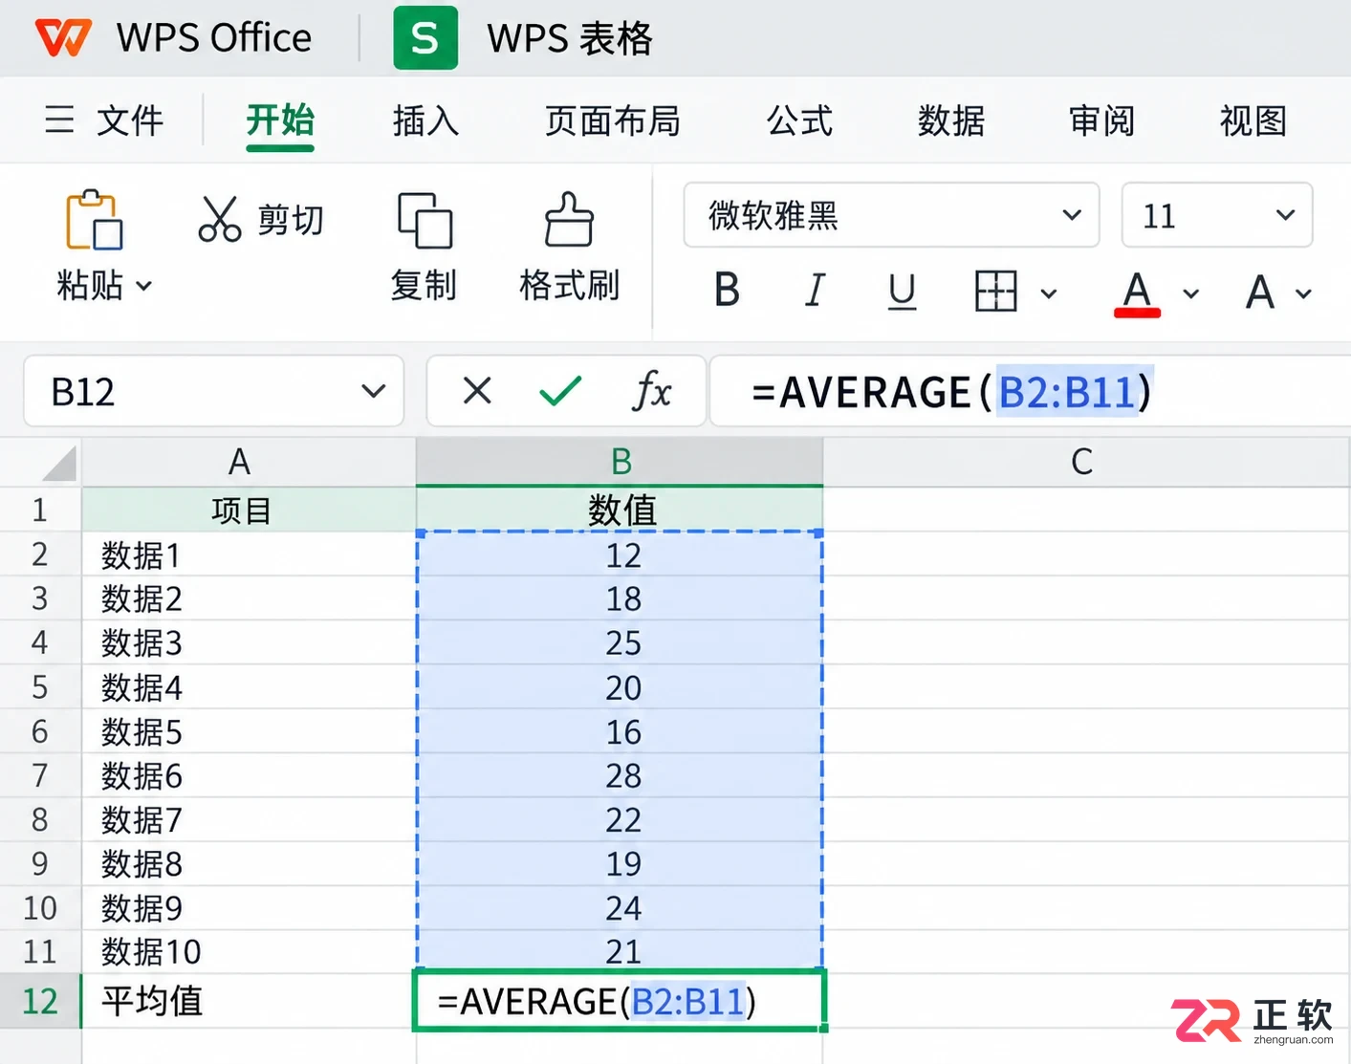This screenshot has height=1064, width=1351.
Task: Toggle italic formatting I
Action: [x=815, y=290]
